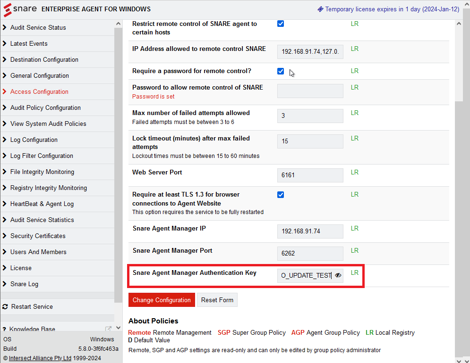Click Max number of failed attempts field

[310, 116]
